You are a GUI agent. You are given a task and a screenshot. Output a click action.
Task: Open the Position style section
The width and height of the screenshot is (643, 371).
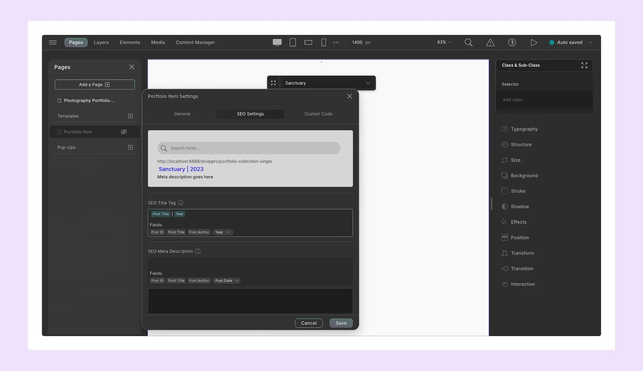pos(515,238)
